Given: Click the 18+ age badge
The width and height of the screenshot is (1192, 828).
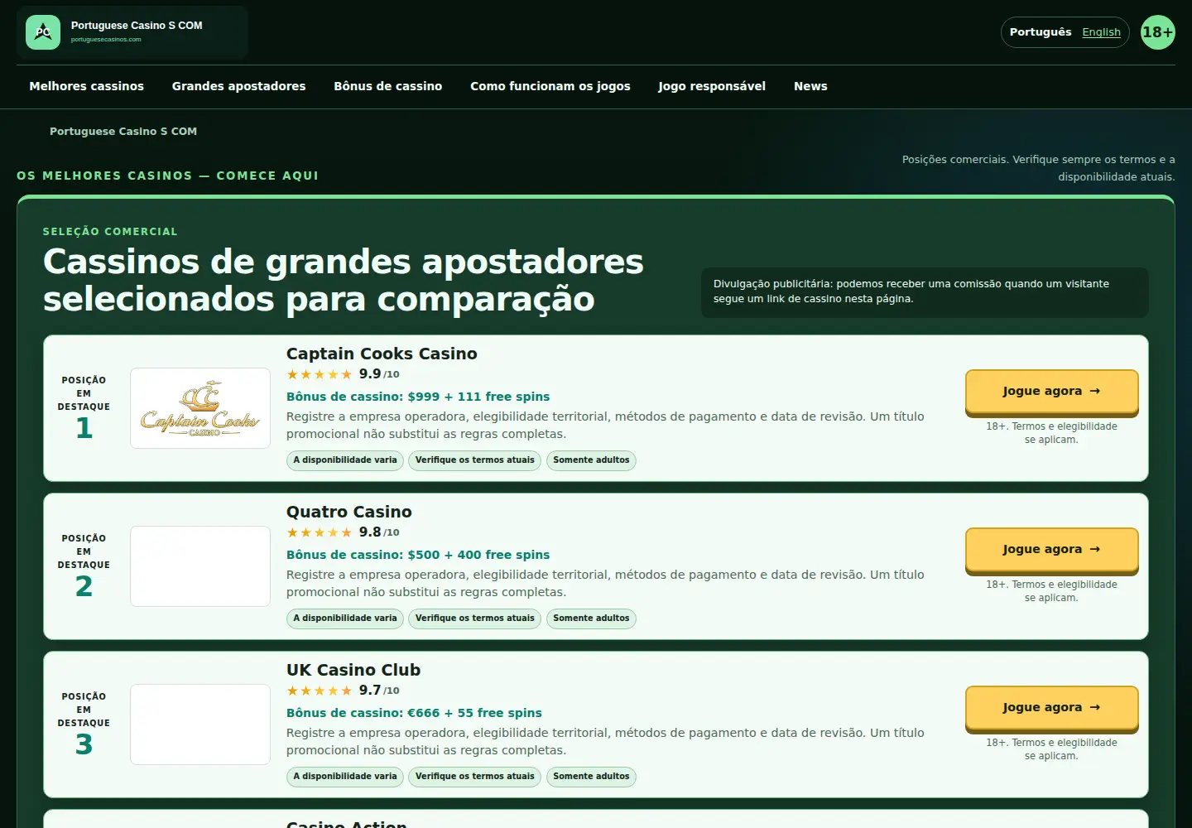Looking at the screenshot, I should point(1157,32).
